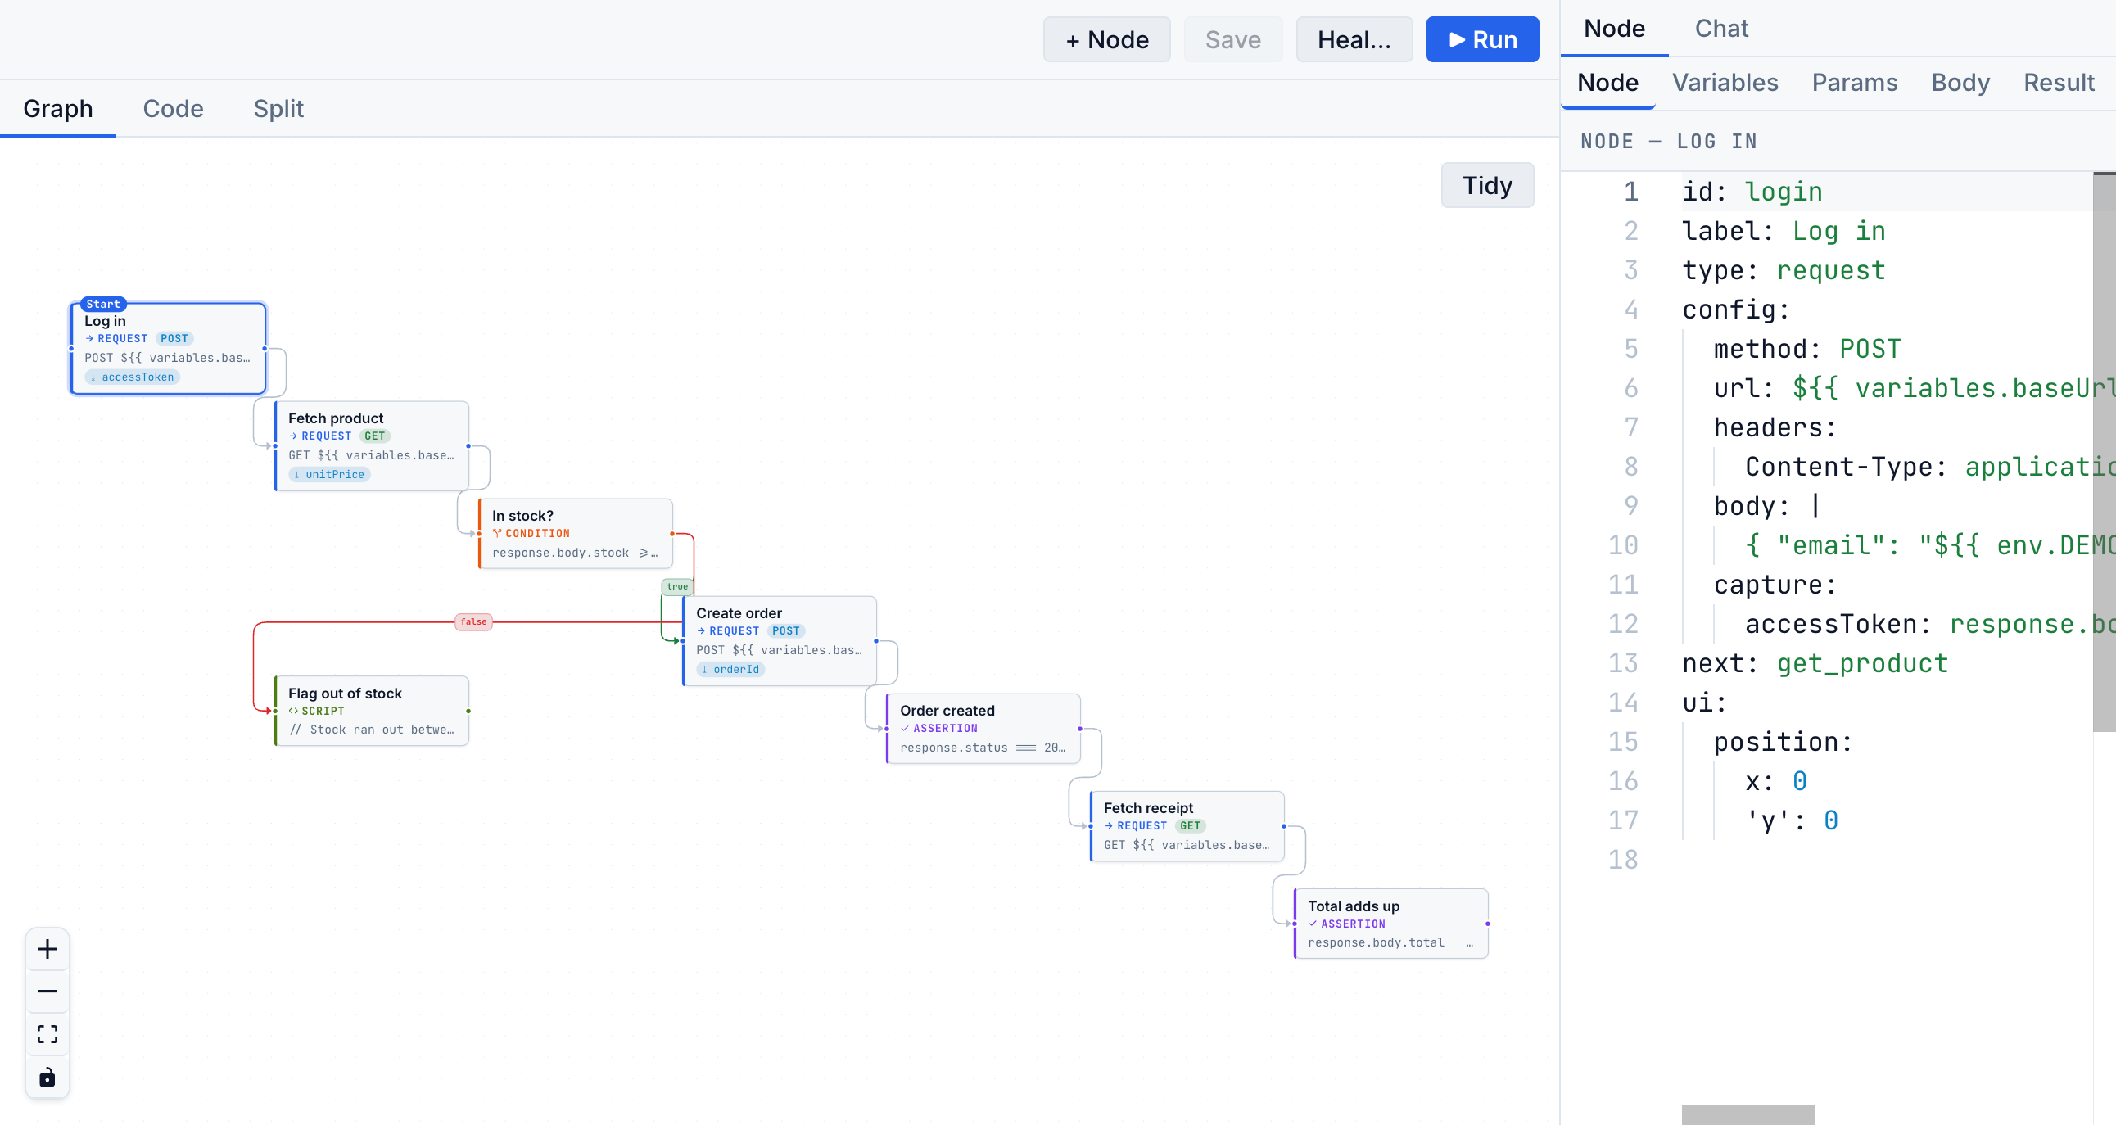Viewport: 2116px width, 1125px height.
Task: Zoom in the graph canvas
Action: 47,949
